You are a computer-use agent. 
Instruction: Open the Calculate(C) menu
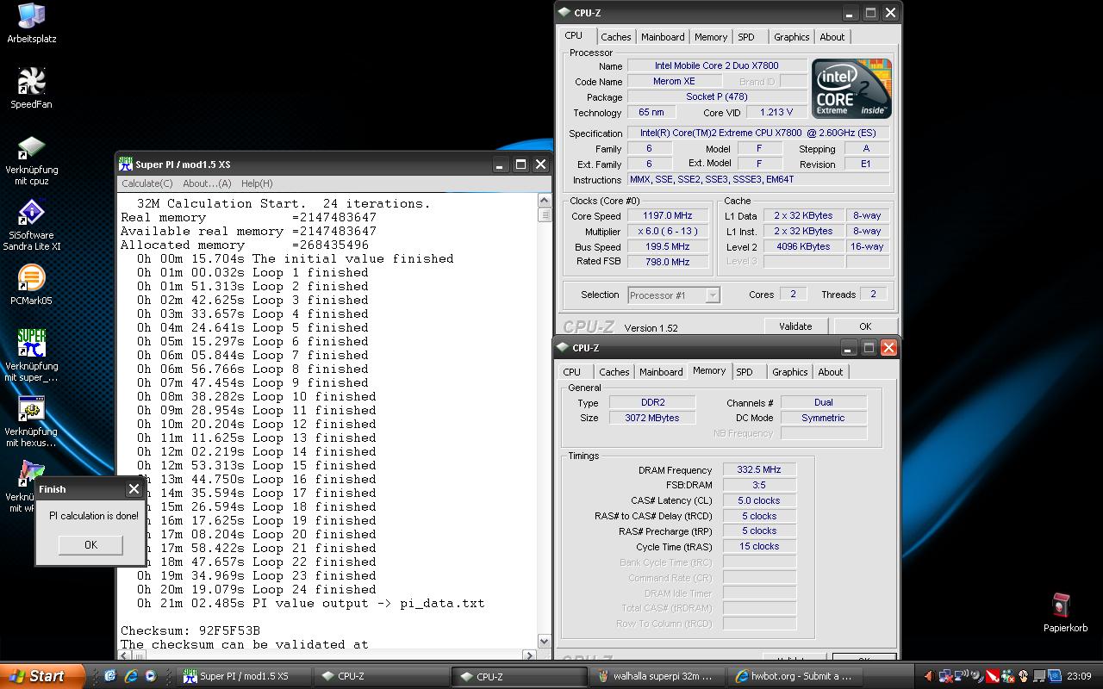(147, 183)
